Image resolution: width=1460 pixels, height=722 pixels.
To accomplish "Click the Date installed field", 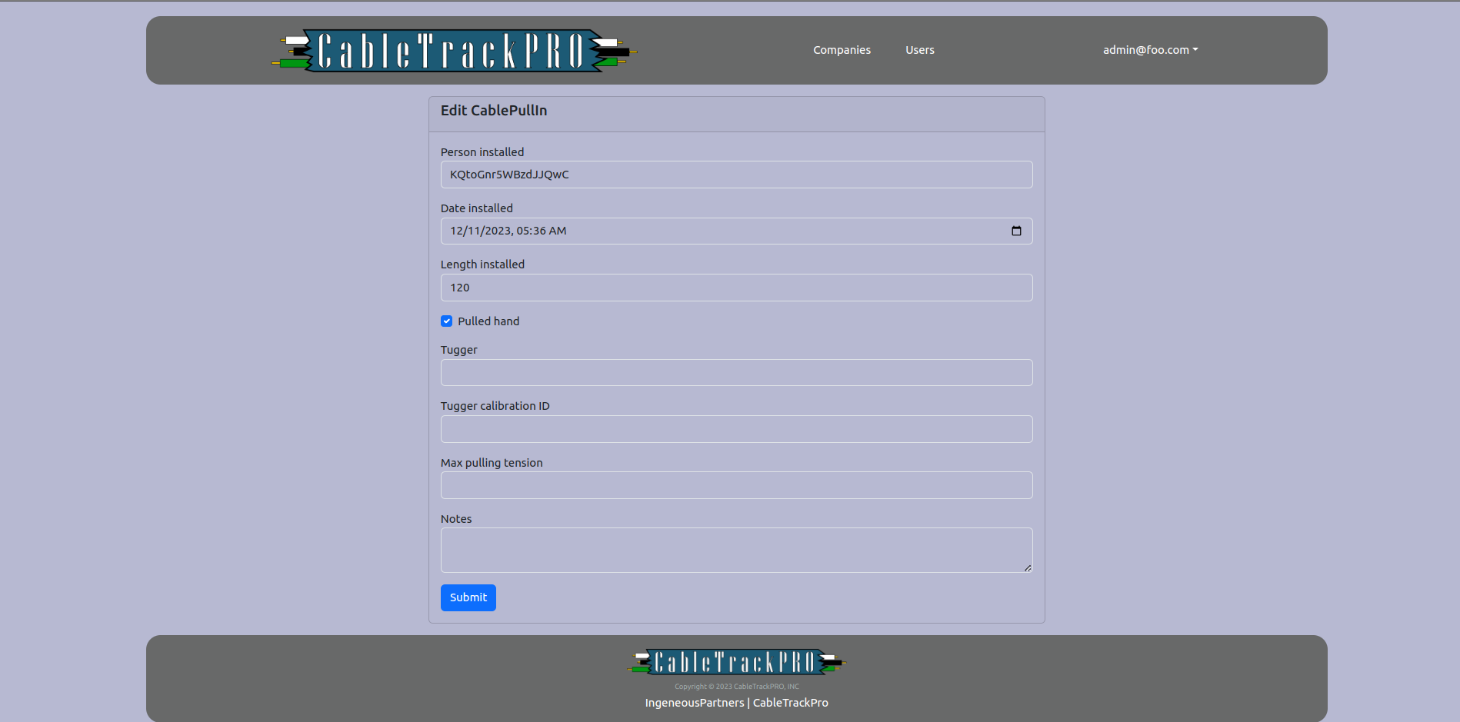I will tap(736, 231).
